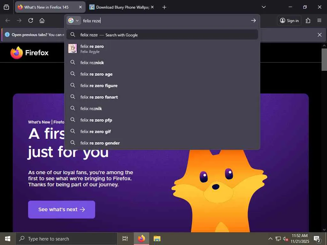Viewport: 327px width, 245px height.
Task: Open the network status tray icon
Action: pos(278,239)
